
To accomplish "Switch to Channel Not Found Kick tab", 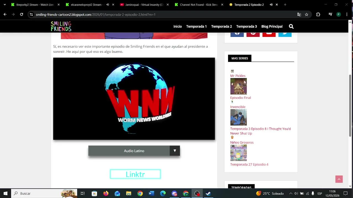I will (199, 5).
